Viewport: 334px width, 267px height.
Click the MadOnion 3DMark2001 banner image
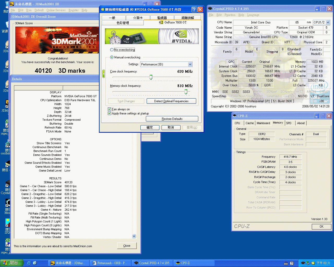tap(57, 40)
